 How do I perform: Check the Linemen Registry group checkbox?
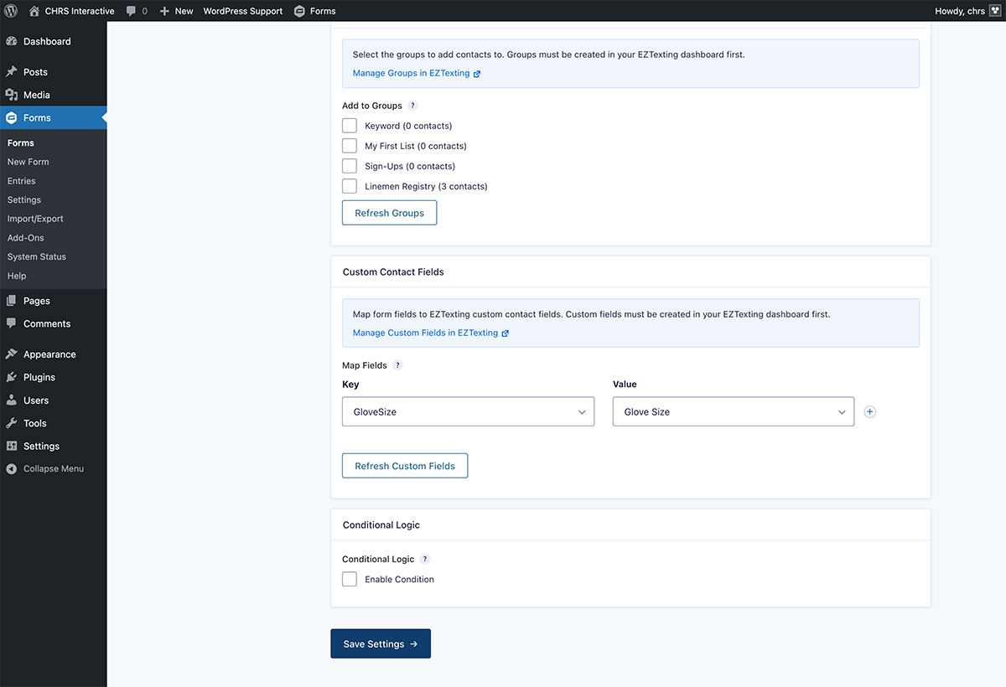coord(349,185)
